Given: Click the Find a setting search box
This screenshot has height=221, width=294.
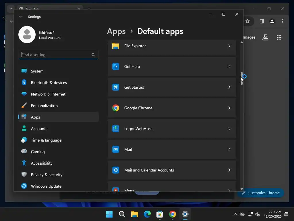Looking at the screenshot, I should (59, 55).
